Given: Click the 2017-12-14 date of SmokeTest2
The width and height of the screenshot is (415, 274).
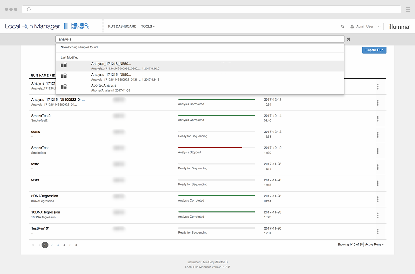Looking at the screenshot, I should (x=273, y=116).
